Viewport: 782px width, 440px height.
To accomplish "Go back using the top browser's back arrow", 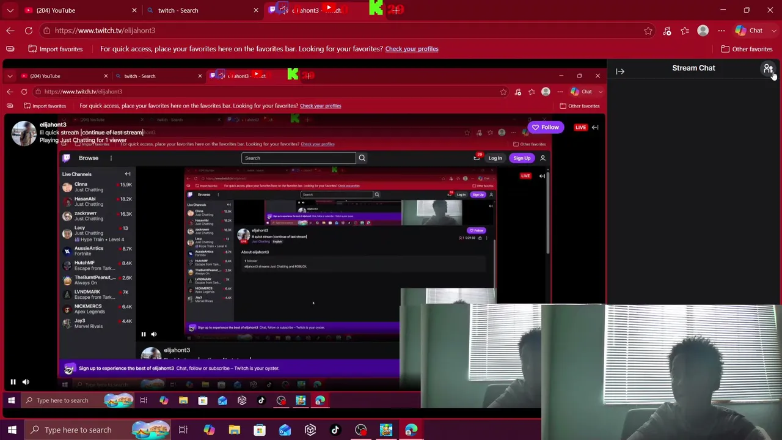I will click(10, 31).
